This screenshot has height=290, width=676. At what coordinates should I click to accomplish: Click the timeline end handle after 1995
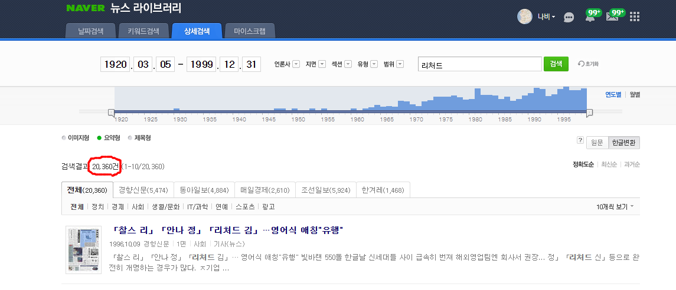[x=589, y=113]
